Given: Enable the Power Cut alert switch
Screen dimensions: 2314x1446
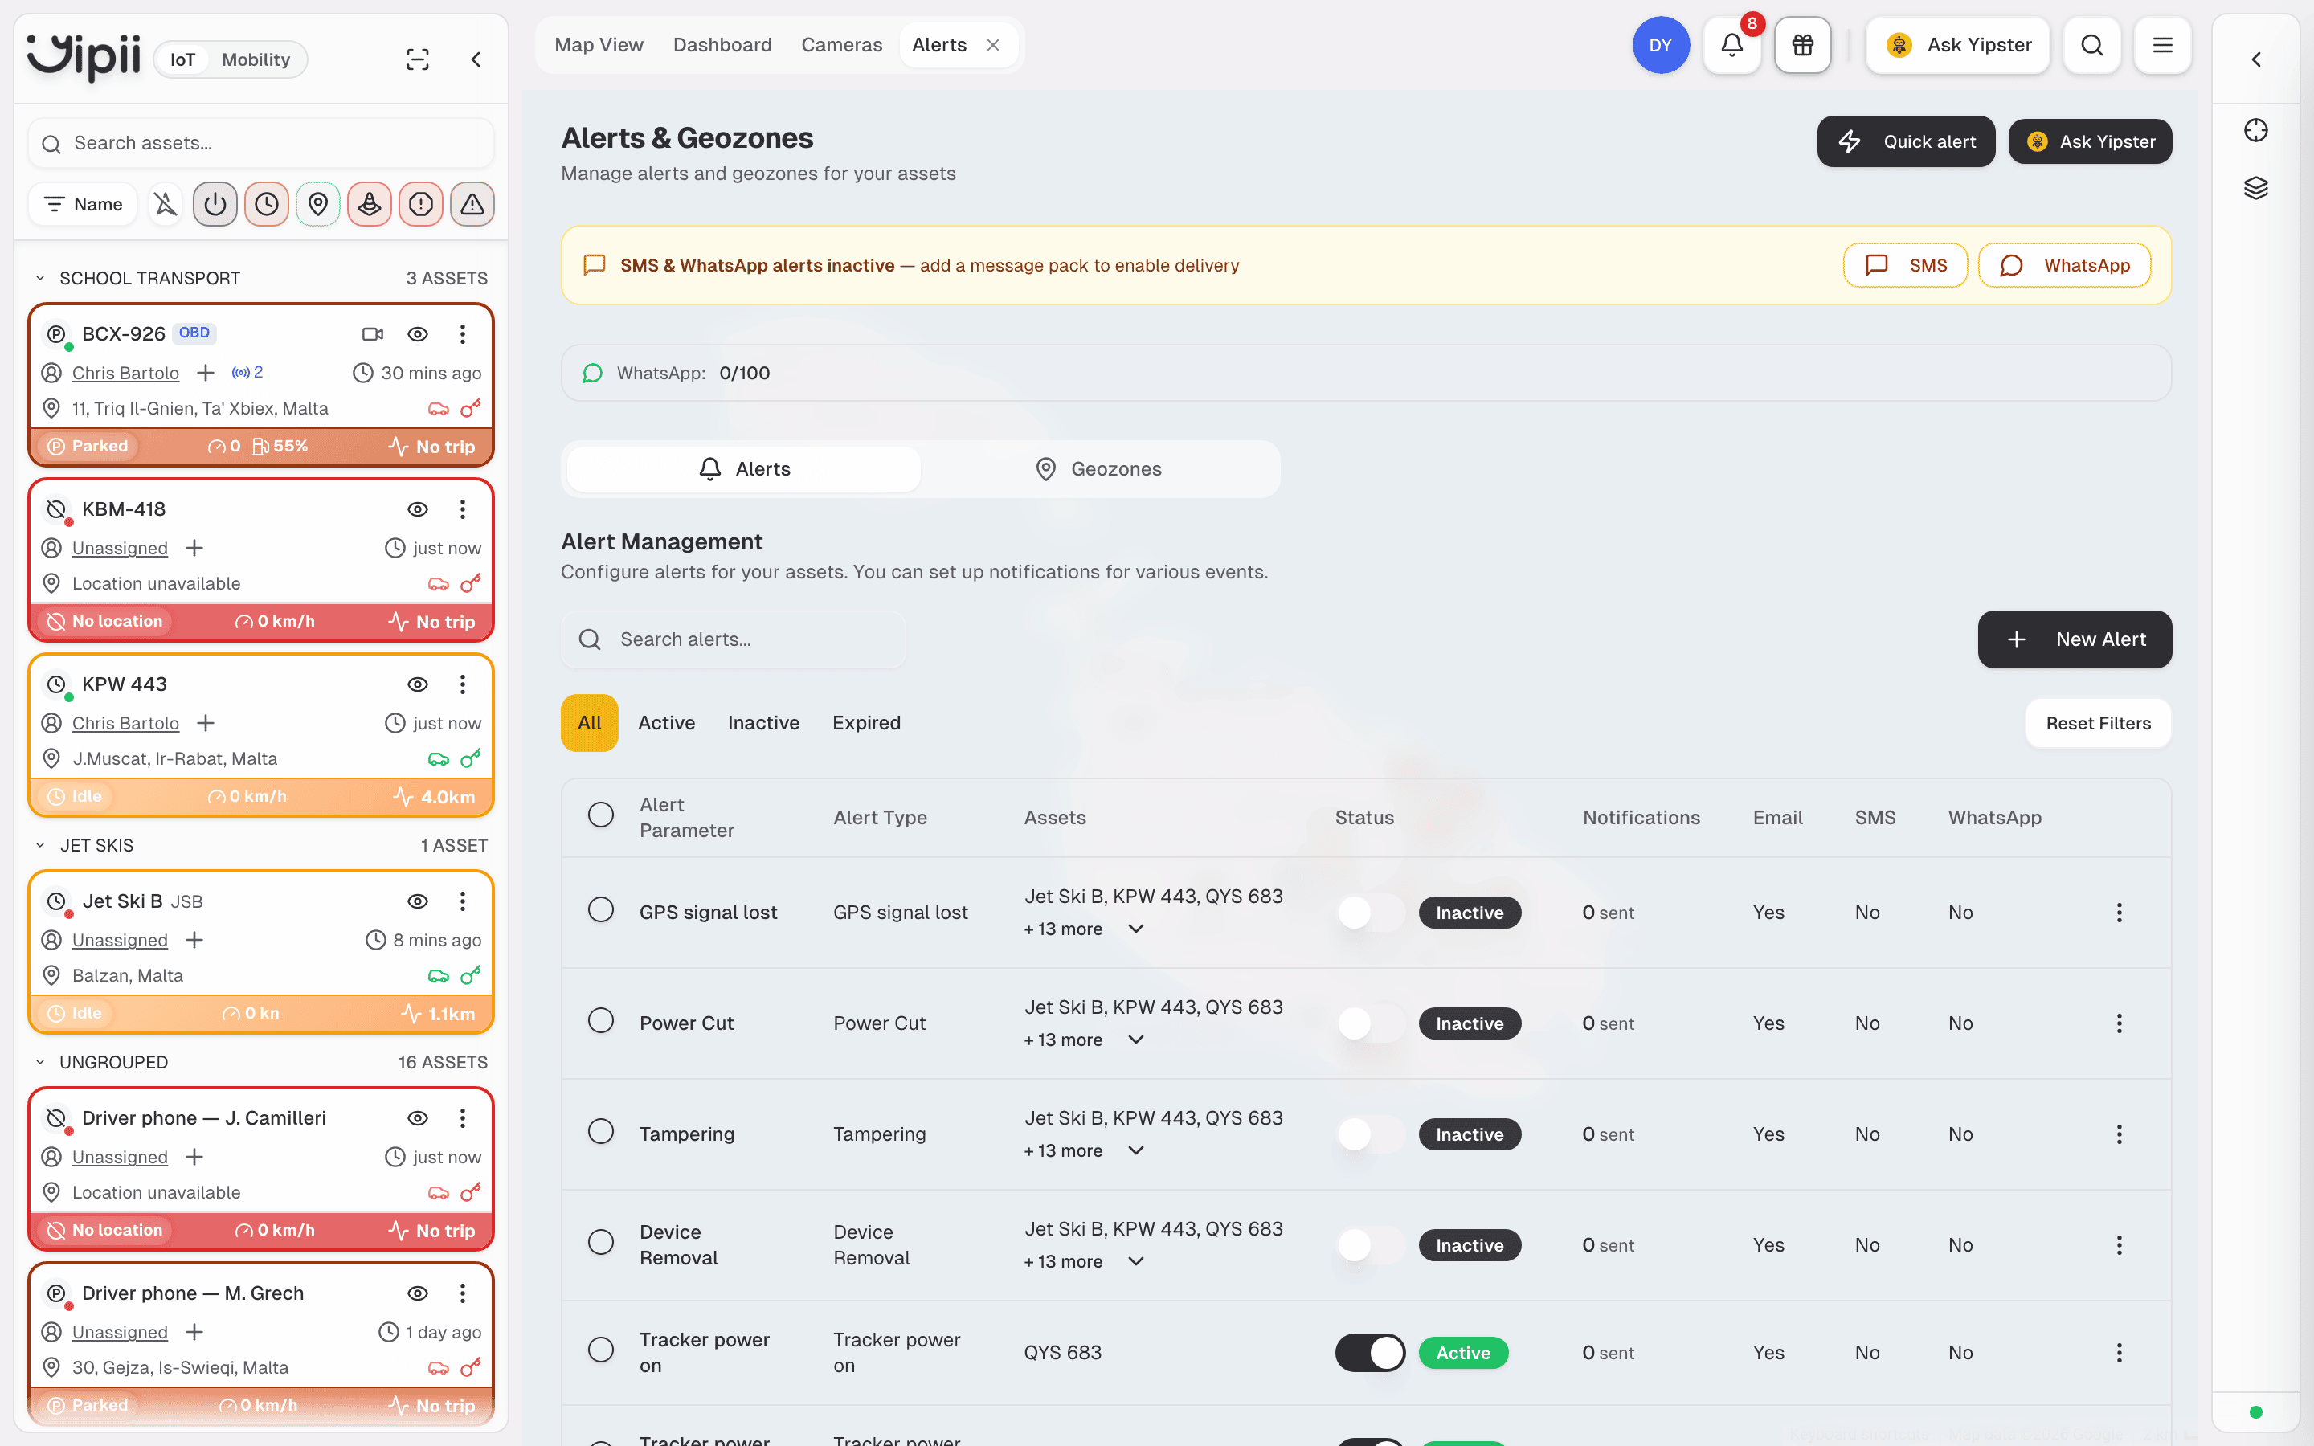Looking at the screenshot, I should [1370, 1023].
